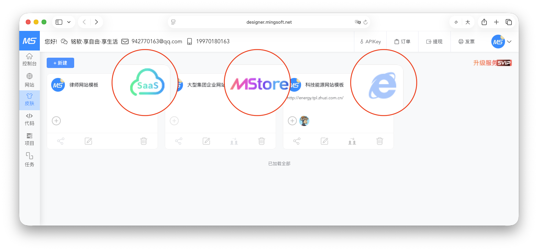Click the 大型集团企业网站 card title

pyautogui.click(x=206, y=85)
